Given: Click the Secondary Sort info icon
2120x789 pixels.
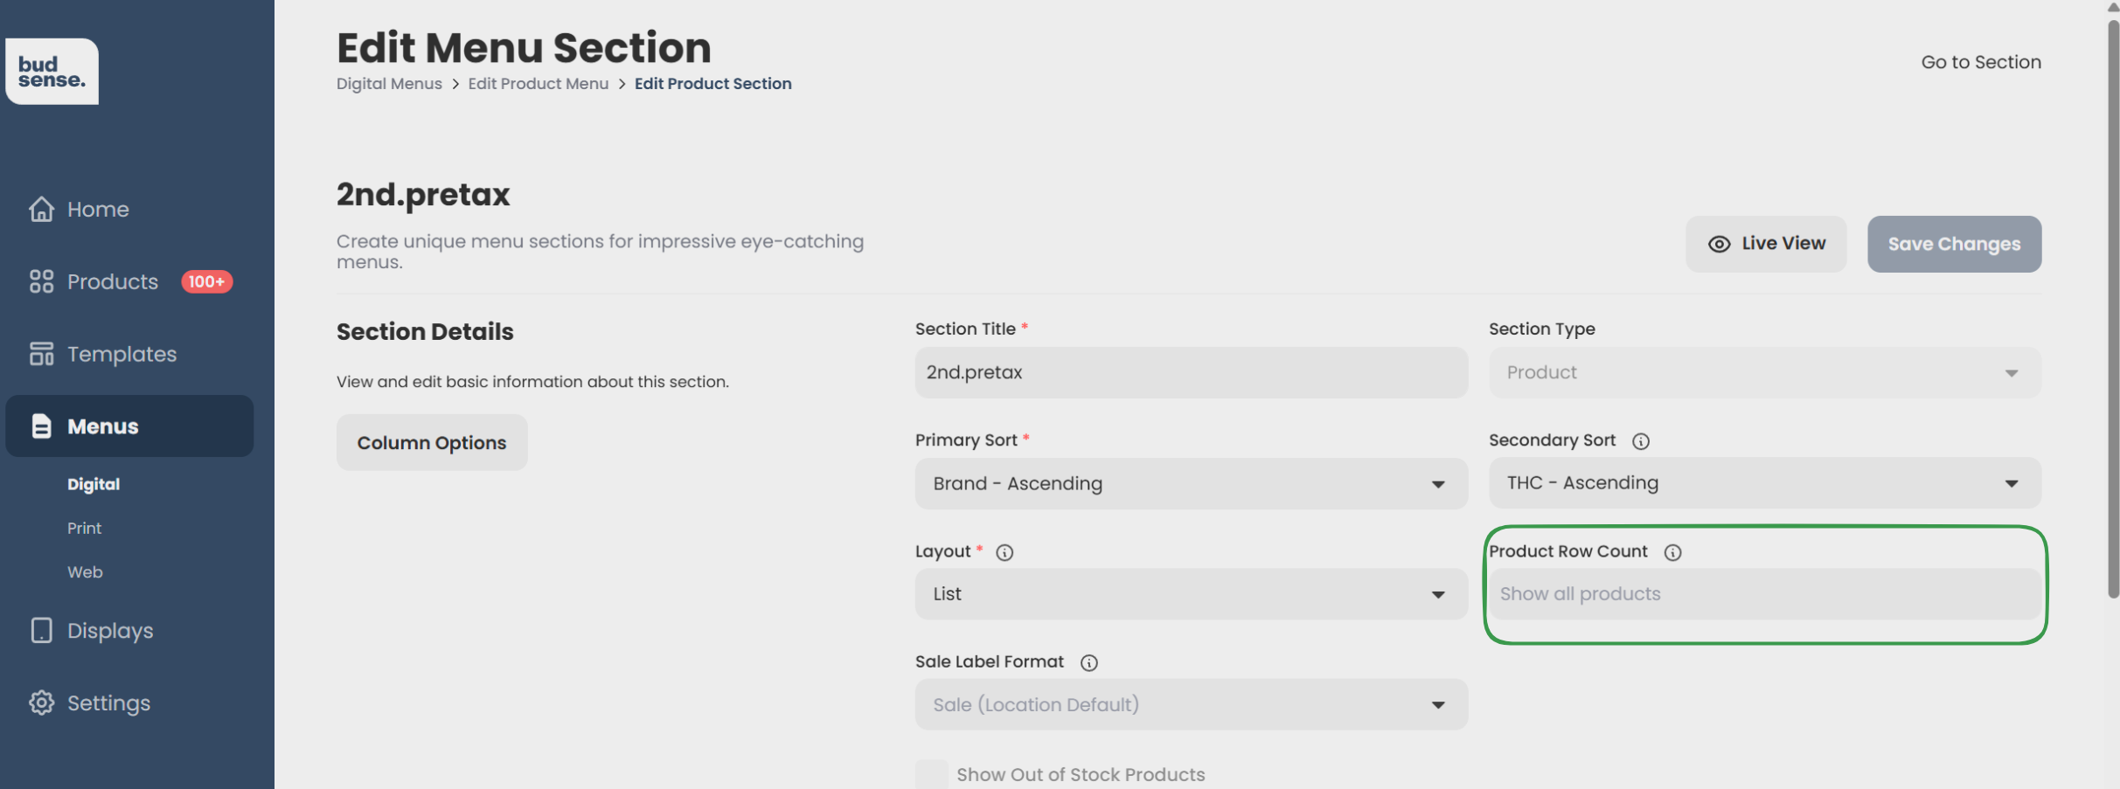Looking at the screenshot, I should coord(1641,441).
